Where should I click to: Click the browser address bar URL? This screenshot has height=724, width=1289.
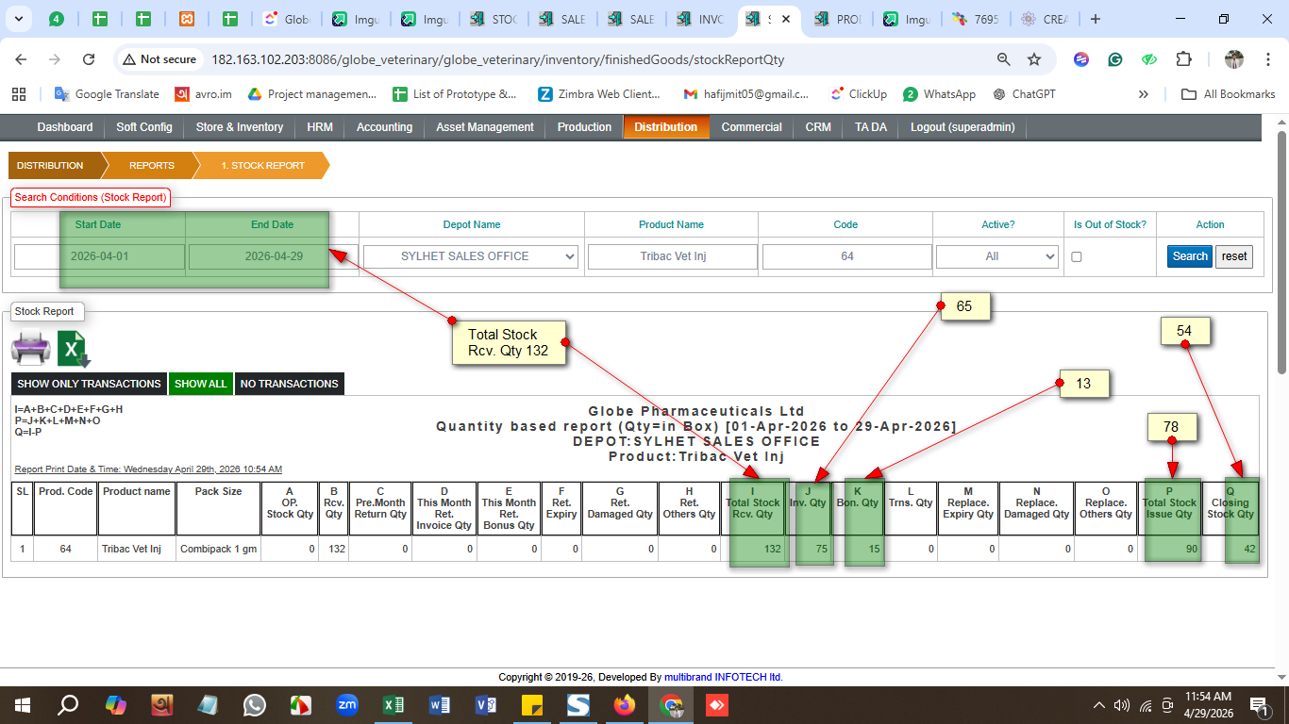(x=497, y=59)
